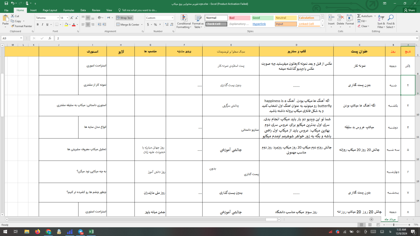
Task: Select the مرداد ماه sheet tab
Action: 390,219
